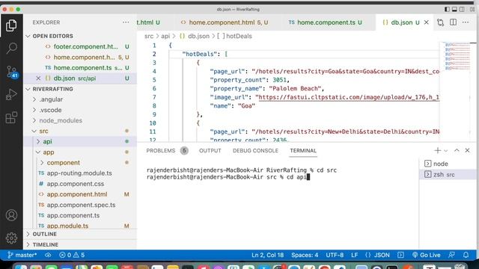This screenshot has width=479, height=269.
Task: Select the zsh src terminal instance
Action: coord(448,174)
